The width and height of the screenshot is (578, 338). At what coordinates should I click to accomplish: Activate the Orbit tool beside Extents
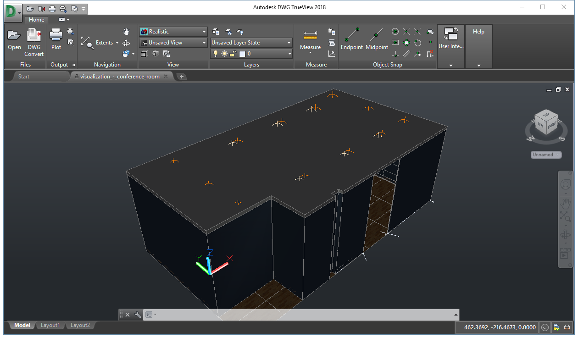tap(127, 43)
